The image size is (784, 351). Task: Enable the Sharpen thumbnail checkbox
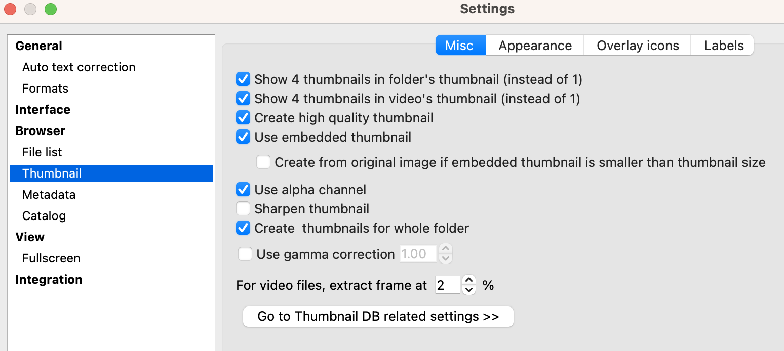point(243,209)
